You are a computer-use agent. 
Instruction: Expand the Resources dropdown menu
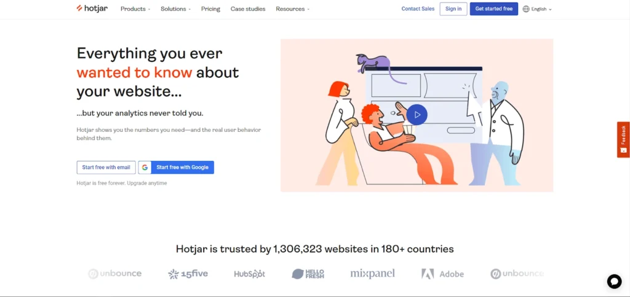[292, 9]
